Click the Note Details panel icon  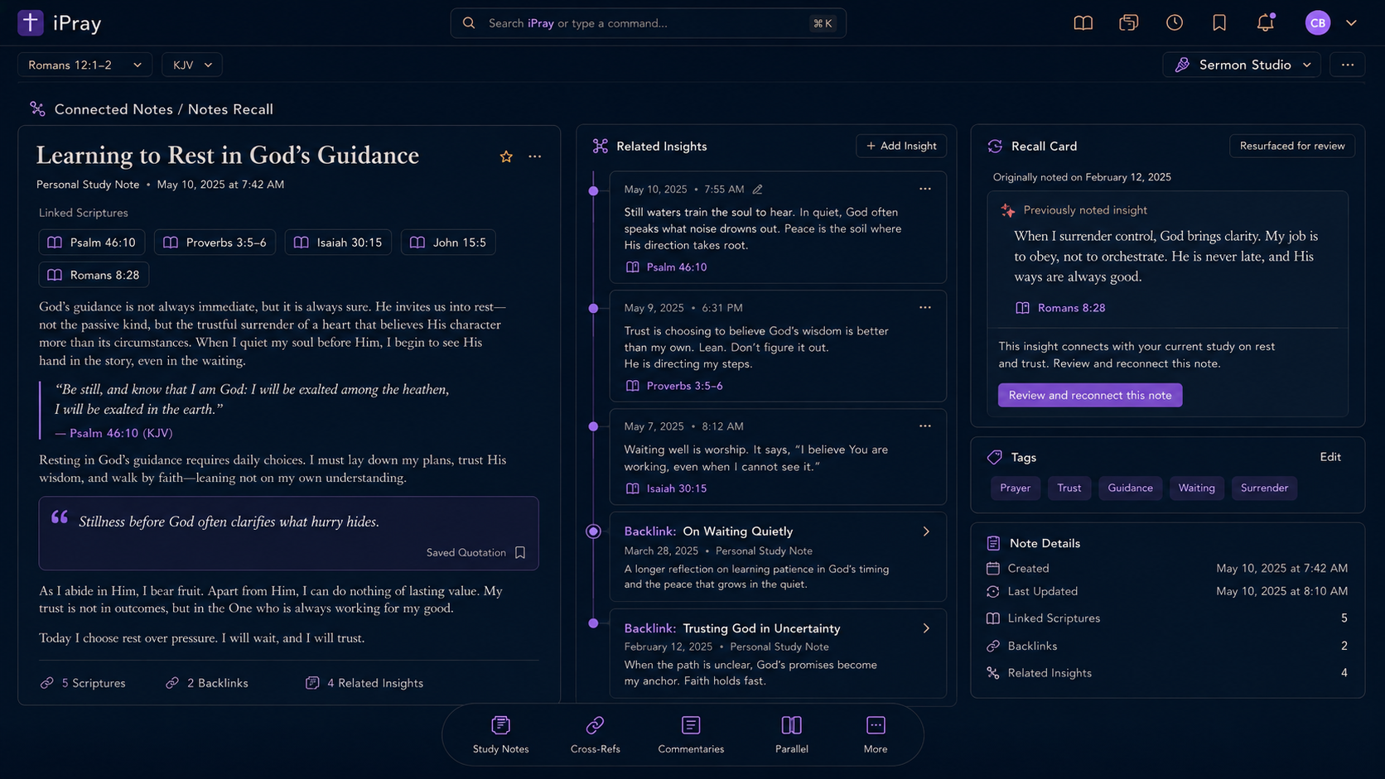point(993,543)
